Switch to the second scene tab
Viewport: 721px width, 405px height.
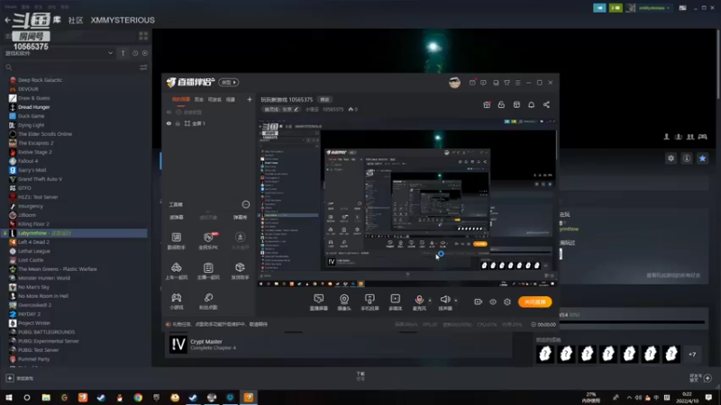pyautogui.click(x=198, y=99)
